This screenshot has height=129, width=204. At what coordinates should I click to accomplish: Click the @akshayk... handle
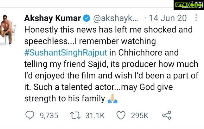115,18
